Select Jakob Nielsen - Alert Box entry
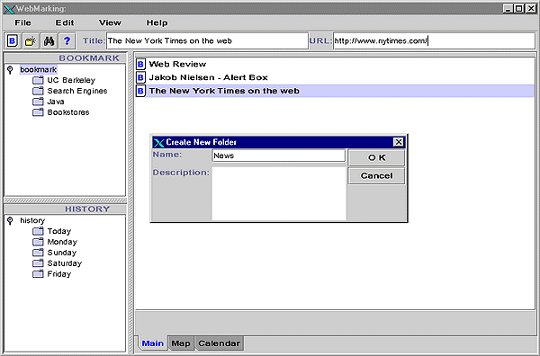The height and width of the screenshot is (356, 540). [335, 77]
